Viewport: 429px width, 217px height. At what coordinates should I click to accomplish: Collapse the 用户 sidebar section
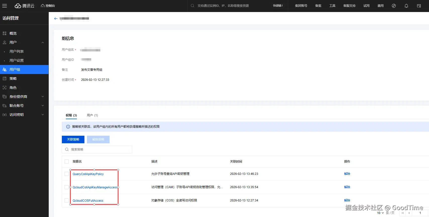point(43,42)
